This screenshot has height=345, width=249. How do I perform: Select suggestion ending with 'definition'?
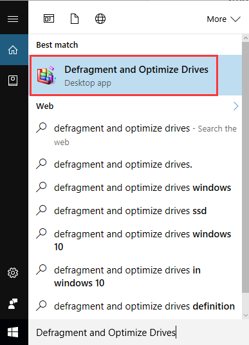click(x=136, y=306)
